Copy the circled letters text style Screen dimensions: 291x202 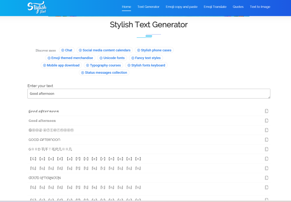pyautogui.click(x=267, y=130)
